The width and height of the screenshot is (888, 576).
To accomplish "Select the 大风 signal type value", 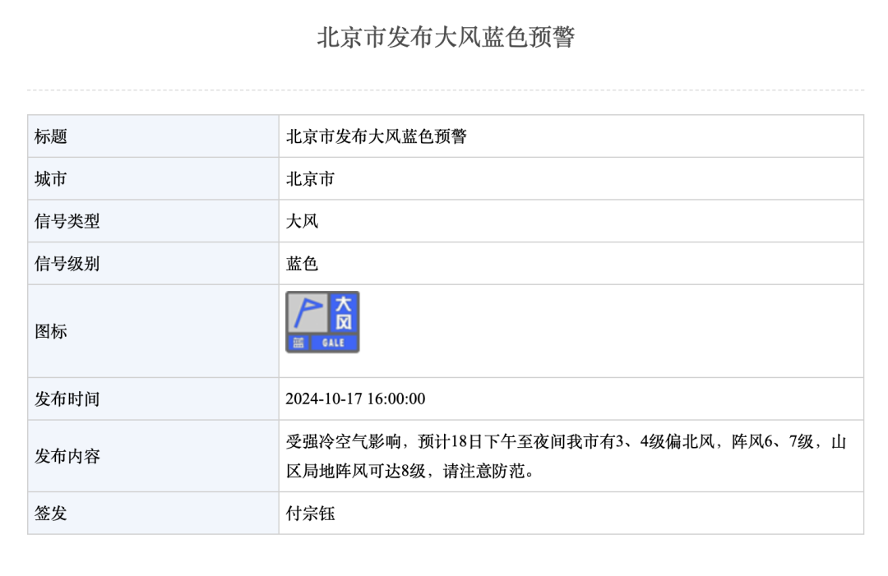I will (x=302, y=222).
